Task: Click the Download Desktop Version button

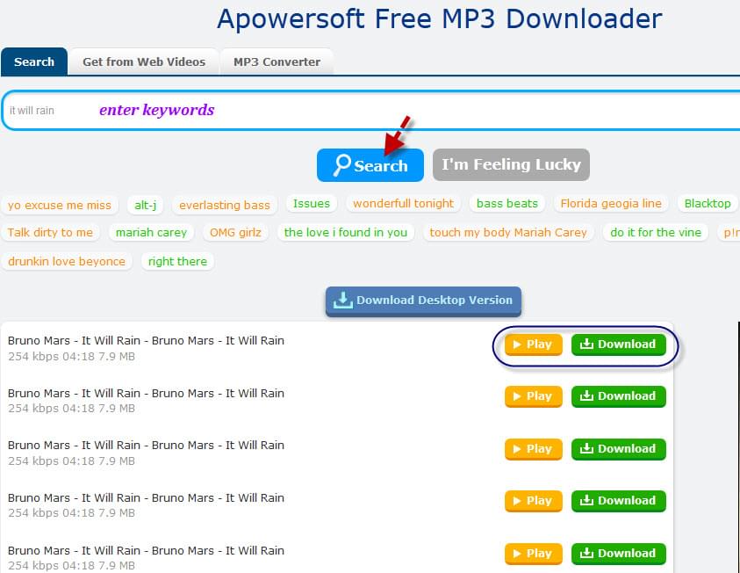Action: pyautogui.click(x=423, y=301)
